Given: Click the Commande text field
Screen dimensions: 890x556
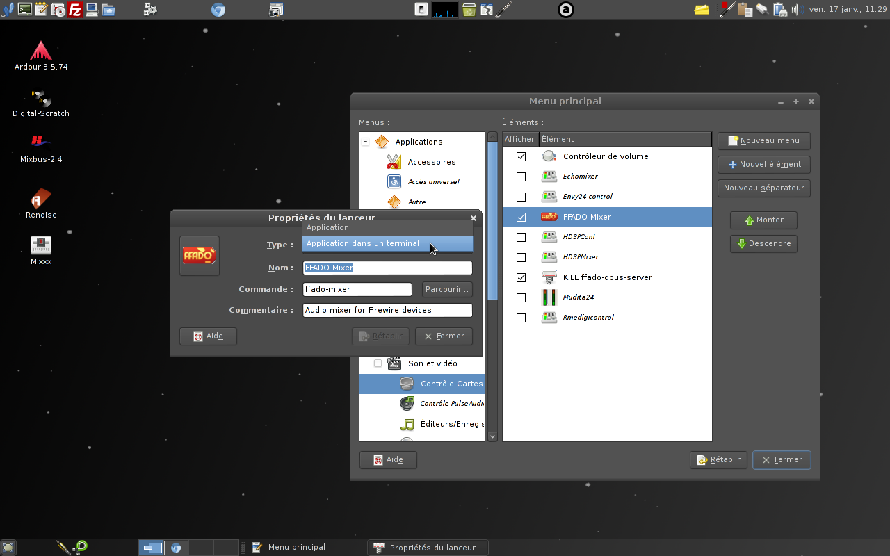Looking at the screenshot, I should [357, 289].
